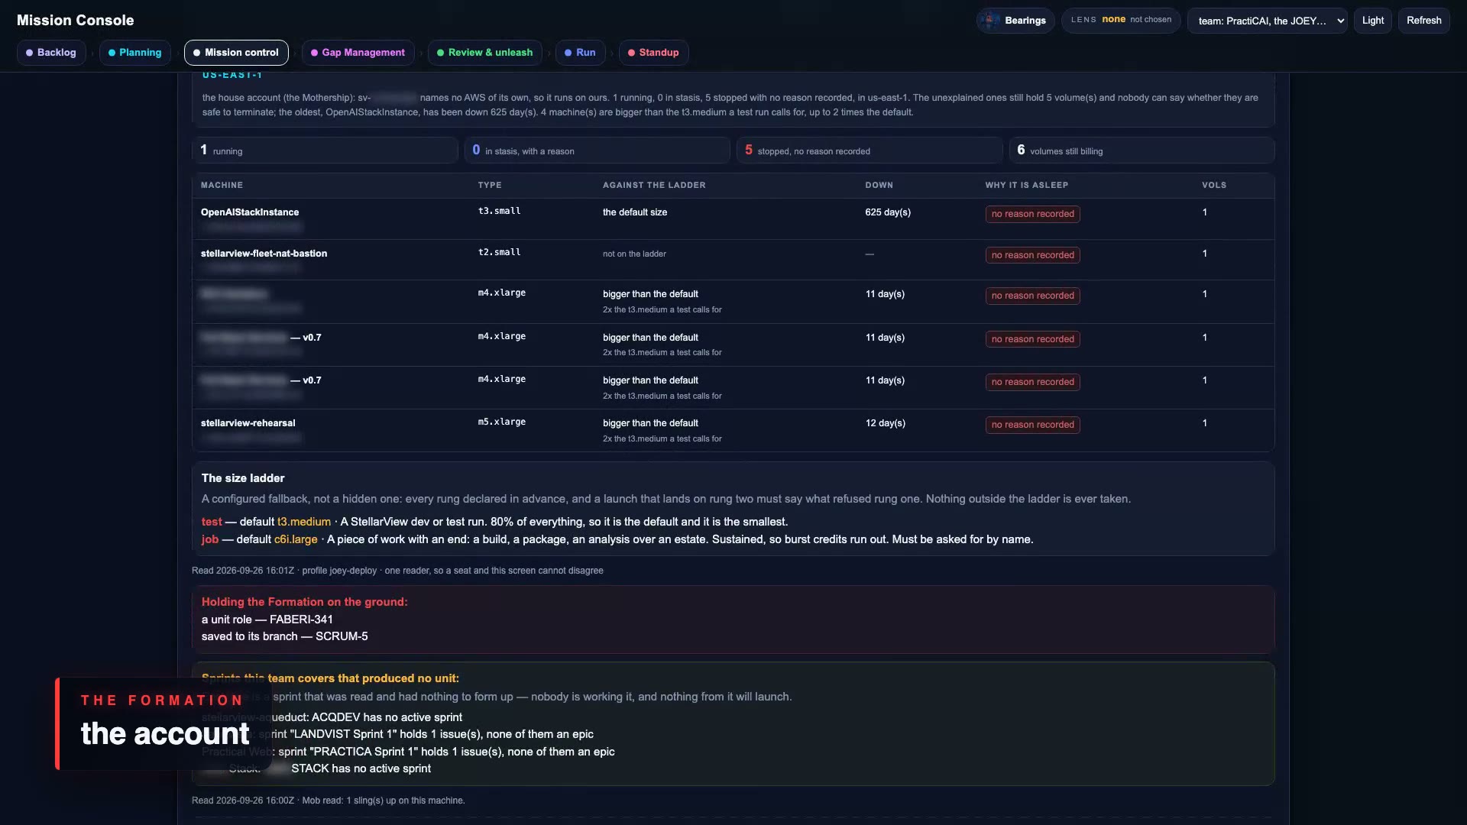The height and width of the screenshot is (825, 1467).
Task: Click the Refresh button
Action: (1424, 21)
